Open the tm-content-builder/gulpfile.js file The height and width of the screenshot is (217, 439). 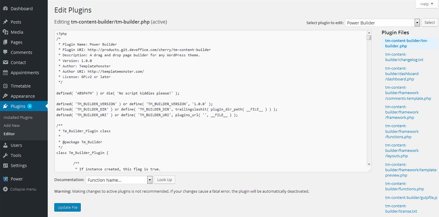(x=411, y=197)
